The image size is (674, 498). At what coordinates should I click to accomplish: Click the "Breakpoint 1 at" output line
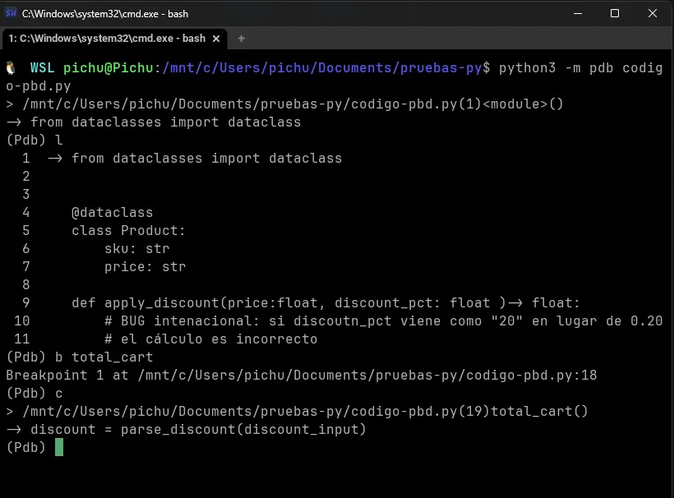coord(301,375)
